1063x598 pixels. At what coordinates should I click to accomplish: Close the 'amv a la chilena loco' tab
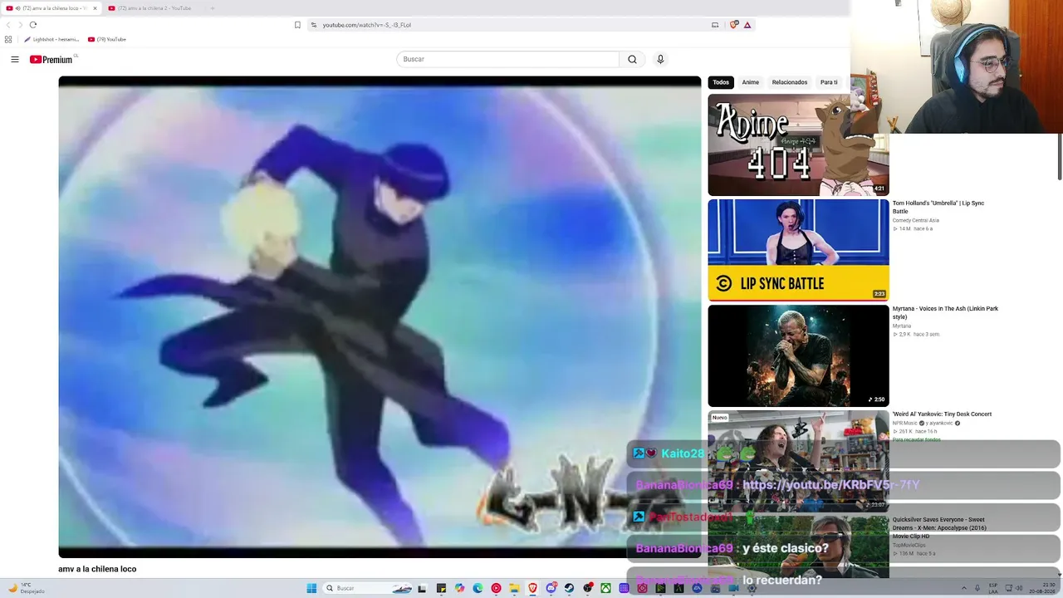pos(95,8)
